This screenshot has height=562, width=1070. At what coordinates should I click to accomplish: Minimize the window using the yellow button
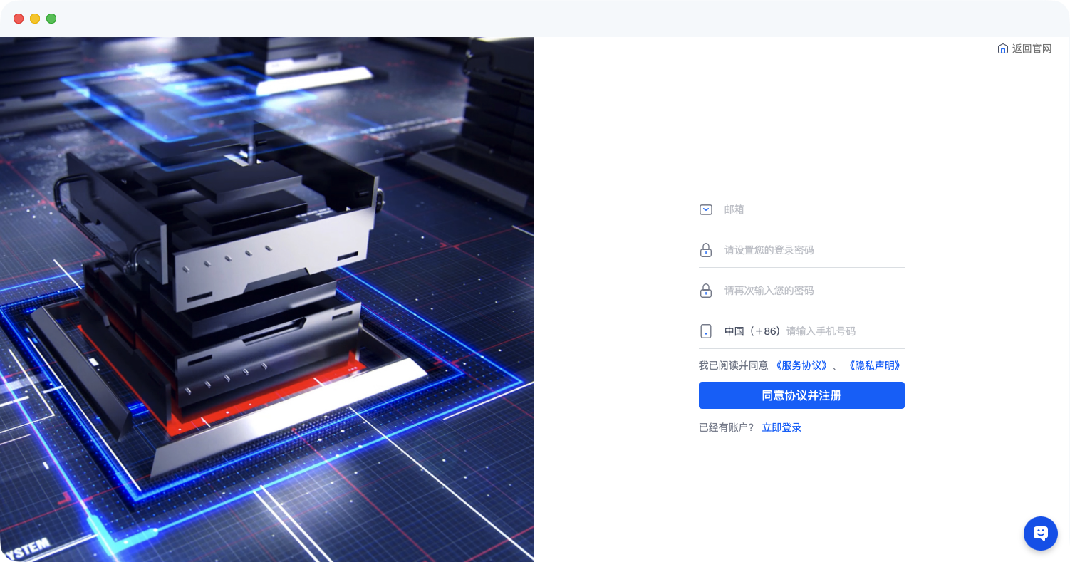(35, 19)
